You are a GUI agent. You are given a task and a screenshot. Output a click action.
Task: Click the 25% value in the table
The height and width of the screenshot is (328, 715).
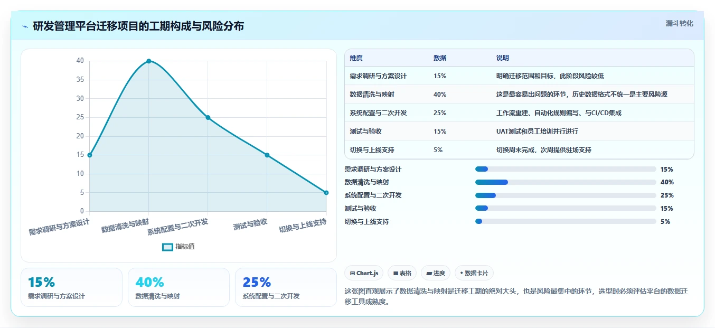coord(440,113)
